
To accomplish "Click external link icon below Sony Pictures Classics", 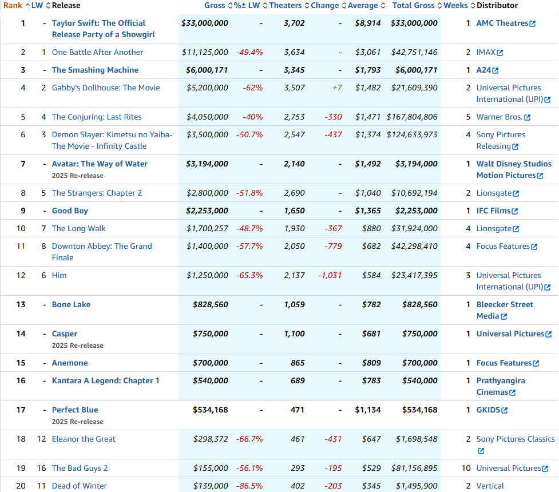I will click(x=481, y=451).
